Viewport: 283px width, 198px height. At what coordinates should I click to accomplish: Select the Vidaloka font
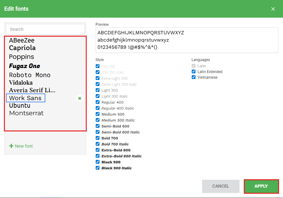(21, 83)
